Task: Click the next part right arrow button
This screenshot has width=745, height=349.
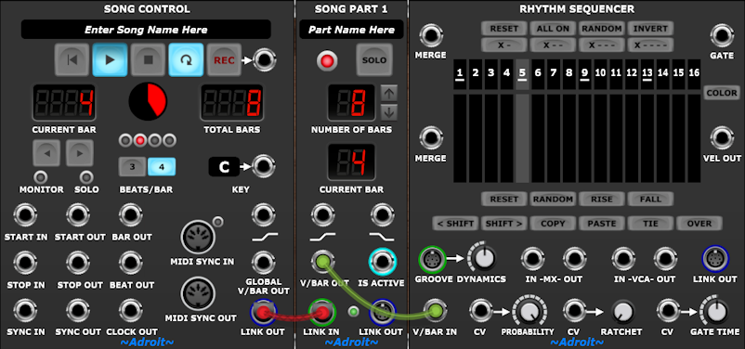Action: 80,153
